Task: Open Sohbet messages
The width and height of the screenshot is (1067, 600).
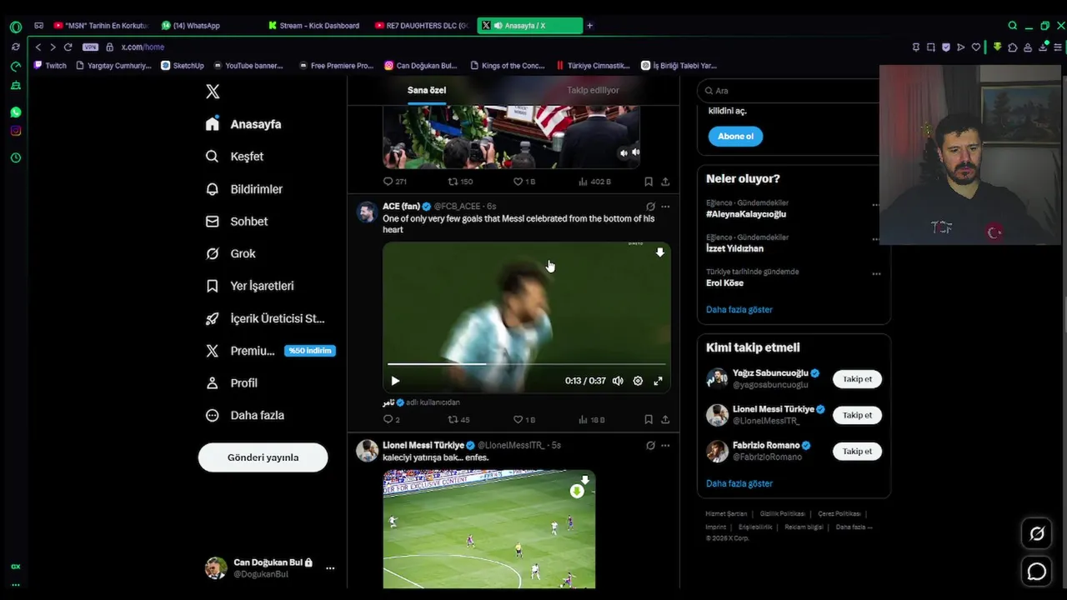Action: [x=237, y=222]
